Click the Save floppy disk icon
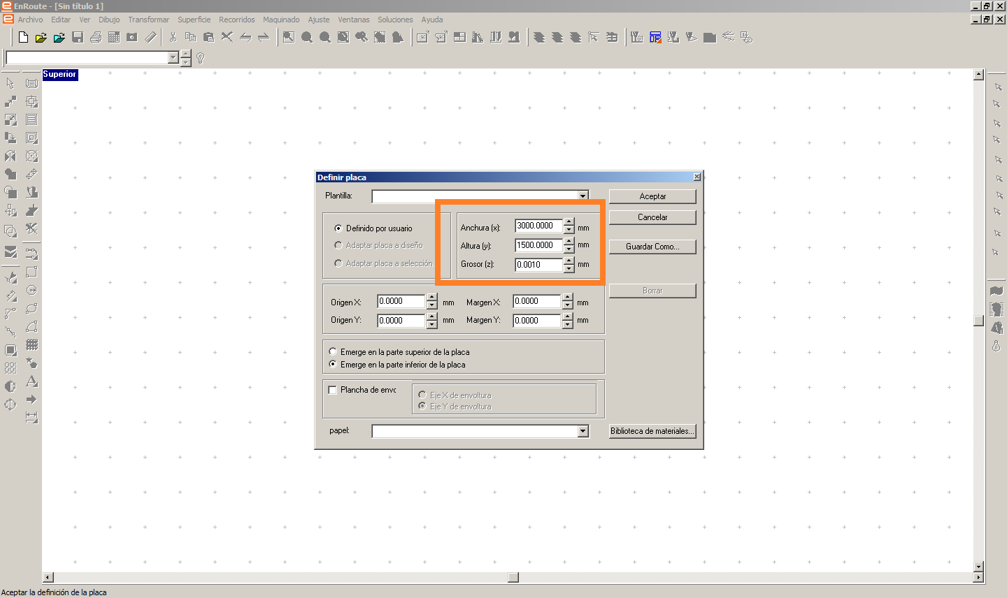The height and width of the screenshot is (598, 1007). click(x=78, y=37)
